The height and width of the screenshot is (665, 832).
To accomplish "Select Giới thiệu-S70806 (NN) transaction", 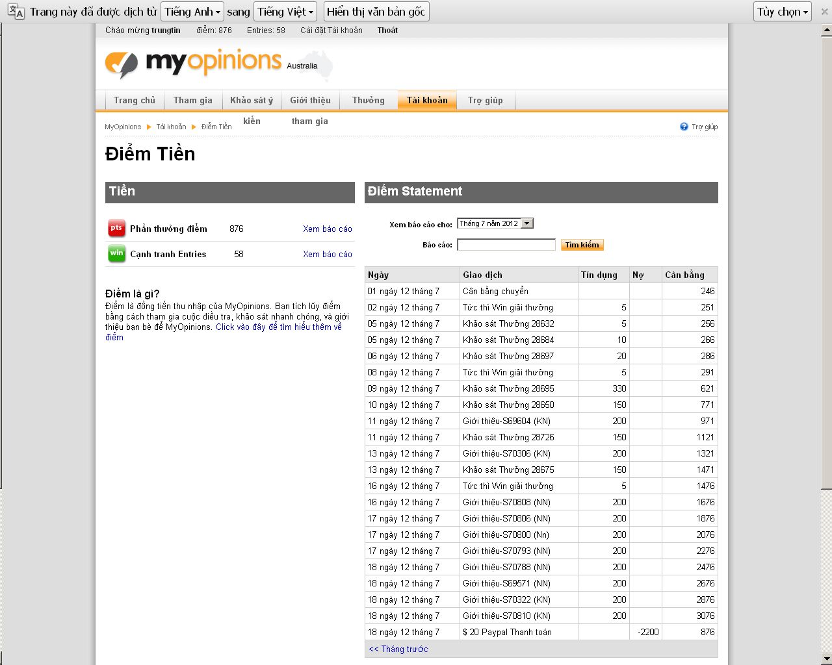I will 541,518.
